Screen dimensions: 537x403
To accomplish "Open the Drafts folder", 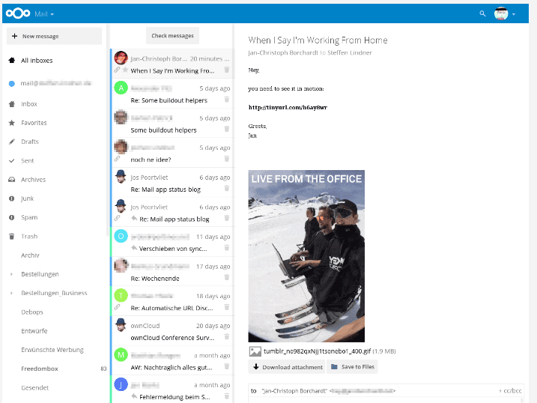I will pos(29,142).
